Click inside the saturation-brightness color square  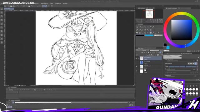click(x=182, y=30)
